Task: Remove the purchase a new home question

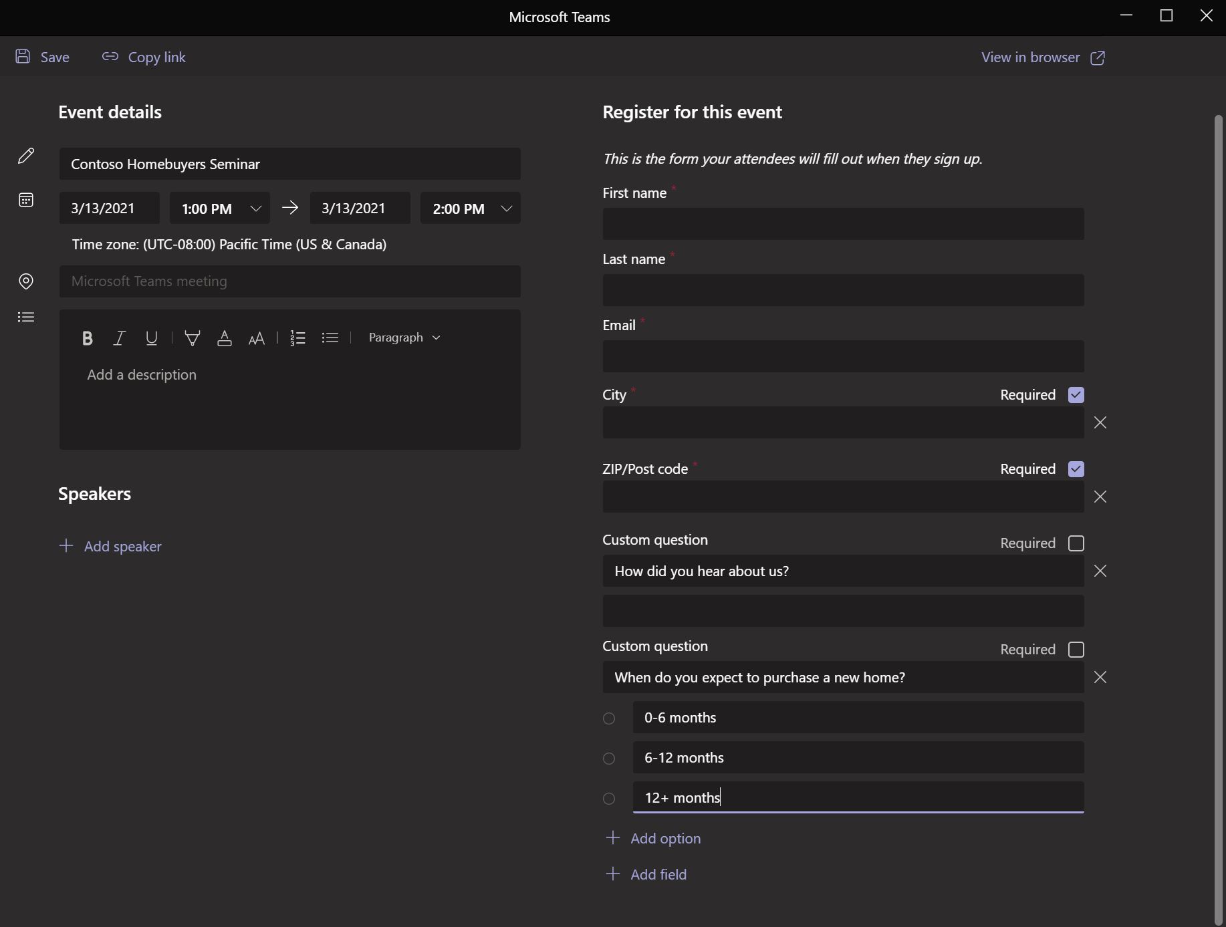Action: pos(1100,677)
